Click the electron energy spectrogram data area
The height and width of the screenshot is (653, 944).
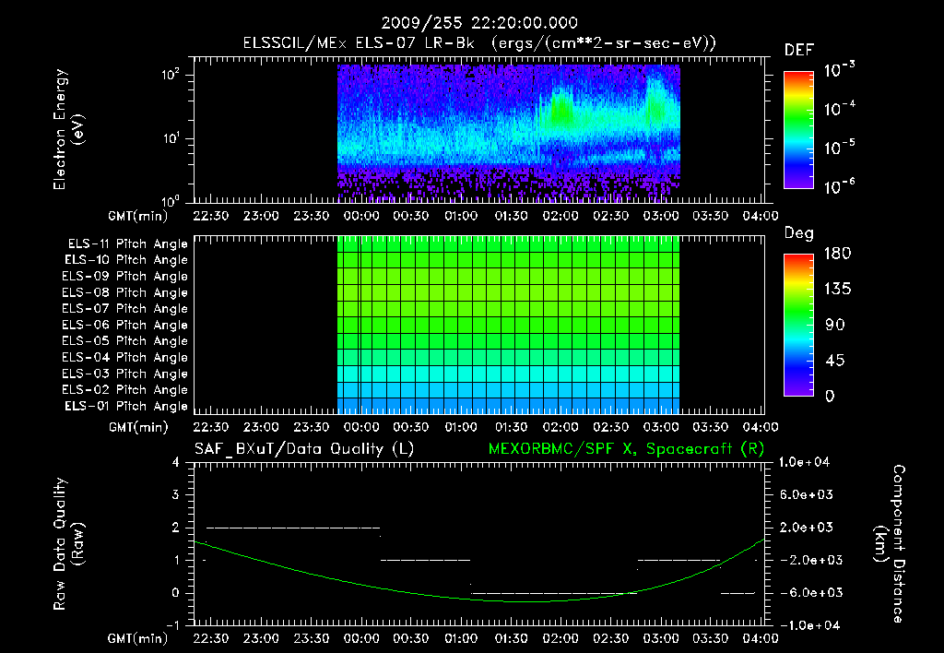509,132
